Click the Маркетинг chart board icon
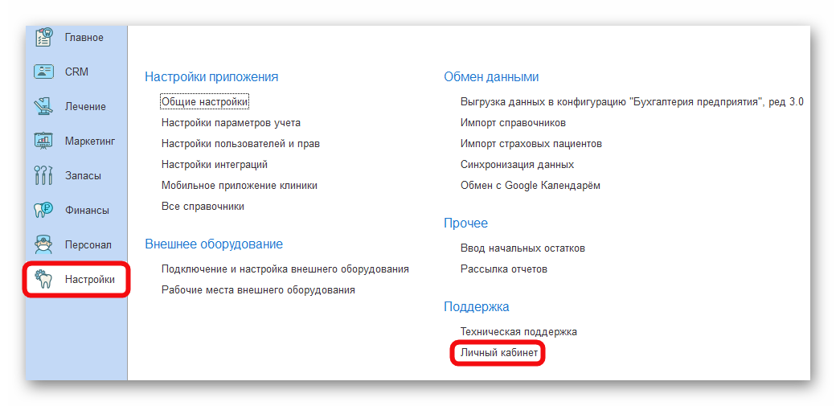The image size is (836, 406). pyautogui.click(x=43, y=141)
